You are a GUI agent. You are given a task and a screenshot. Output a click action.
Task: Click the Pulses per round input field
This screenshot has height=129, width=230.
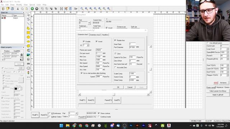click(x=99, y=50)
